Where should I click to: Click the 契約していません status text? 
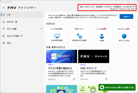124,41
